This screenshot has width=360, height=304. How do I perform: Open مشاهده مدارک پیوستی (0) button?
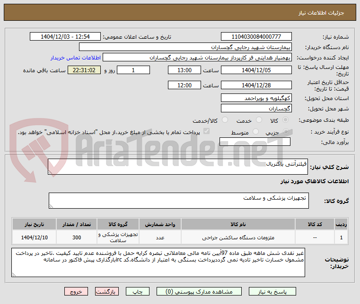[199, 291]
